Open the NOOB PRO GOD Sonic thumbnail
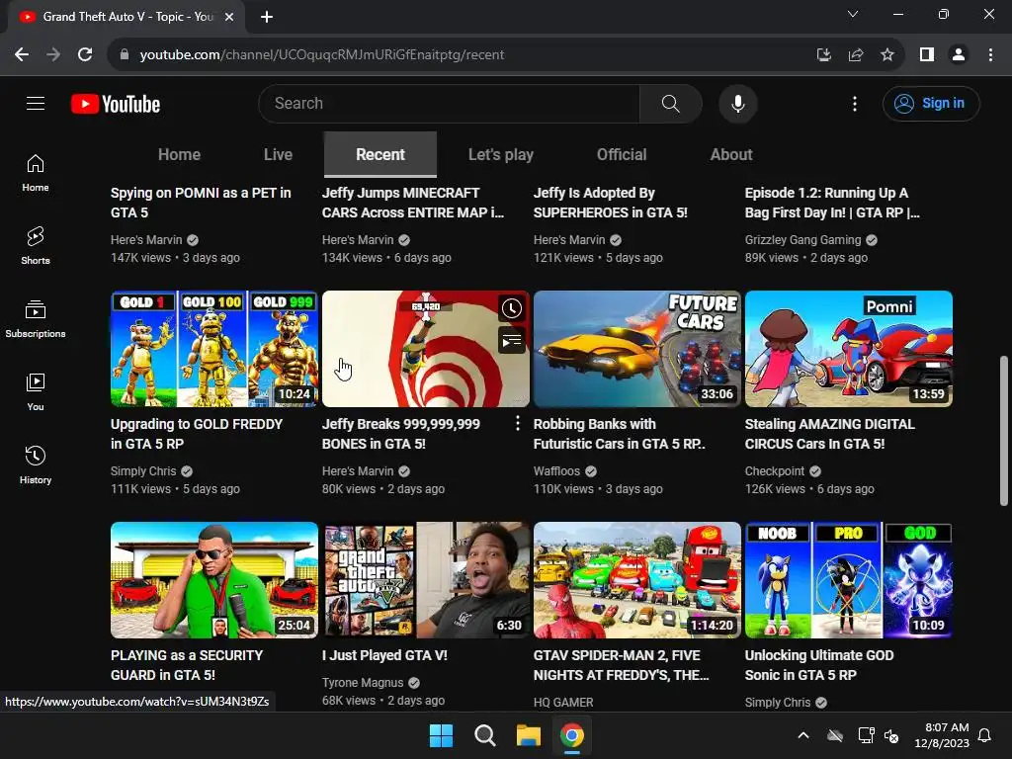Screen dimensions: 1012x759 coord(849,579)
